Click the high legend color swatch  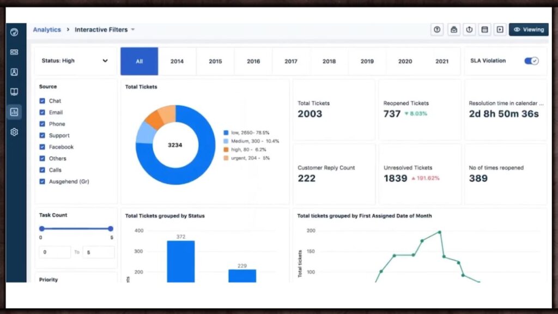click(x=226, y=149)
